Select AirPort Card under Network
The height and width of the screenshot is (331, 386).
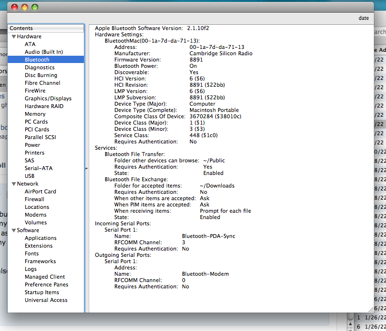[40, 191]
